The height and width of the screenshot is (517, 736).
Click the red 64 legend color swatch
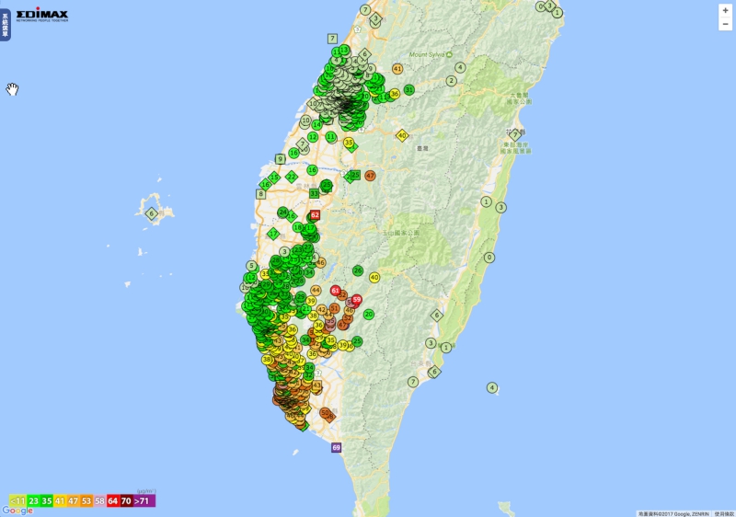click(112, 501)
